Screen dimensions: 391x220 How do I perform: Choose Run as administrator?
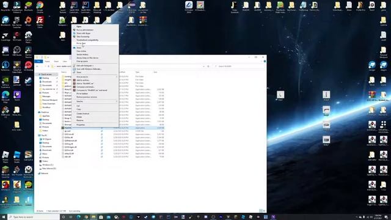tap(95, 30)
